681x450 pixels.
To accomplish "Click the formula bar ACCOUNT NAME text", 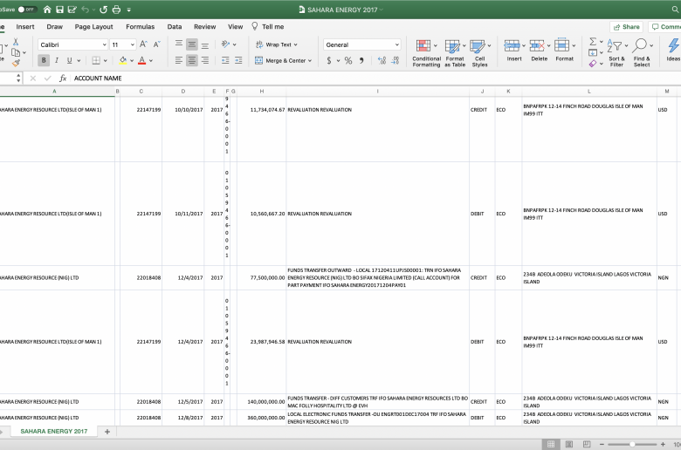I will pos(98,78).
